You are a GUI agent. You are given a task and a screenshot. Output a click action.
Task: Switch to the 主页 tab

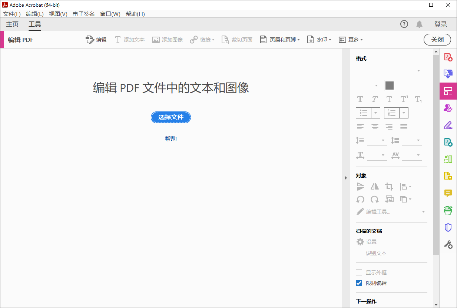[12, 24]
